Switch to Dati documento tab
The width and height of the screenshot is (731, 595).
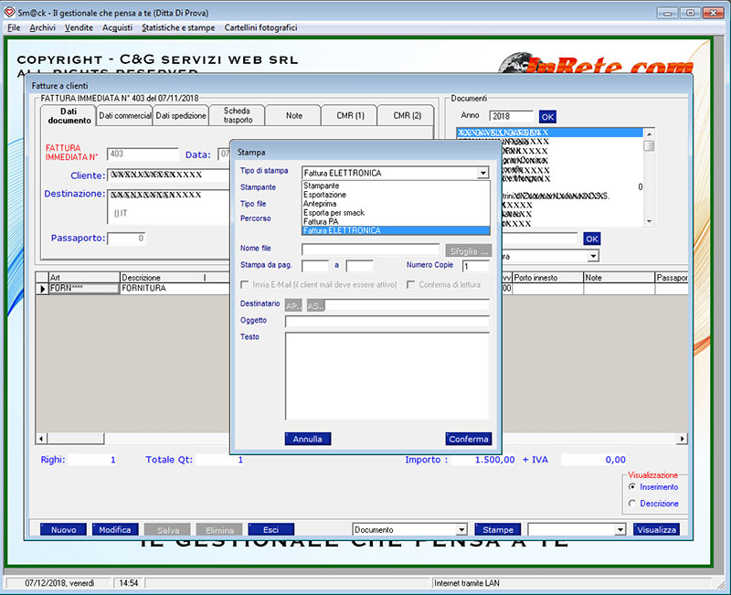pos(69,116)
